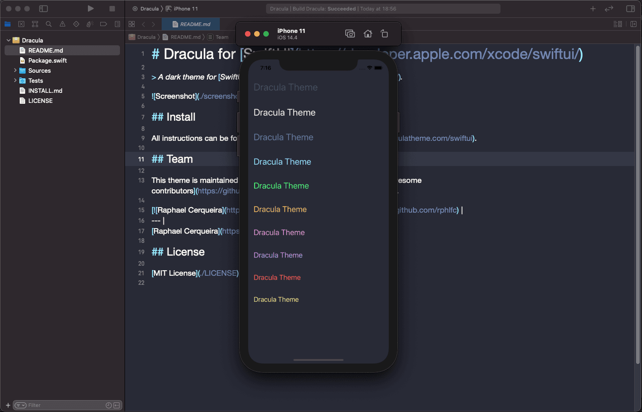Rotate the simulator with the rotate icon
Viewport: 642px width, 412px height.
point(384,33)
